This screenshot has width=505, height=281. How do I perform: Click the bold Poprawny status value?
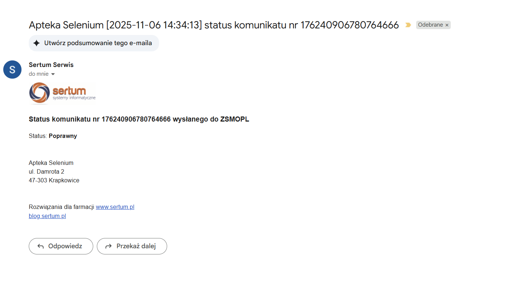tap(63, 136)
